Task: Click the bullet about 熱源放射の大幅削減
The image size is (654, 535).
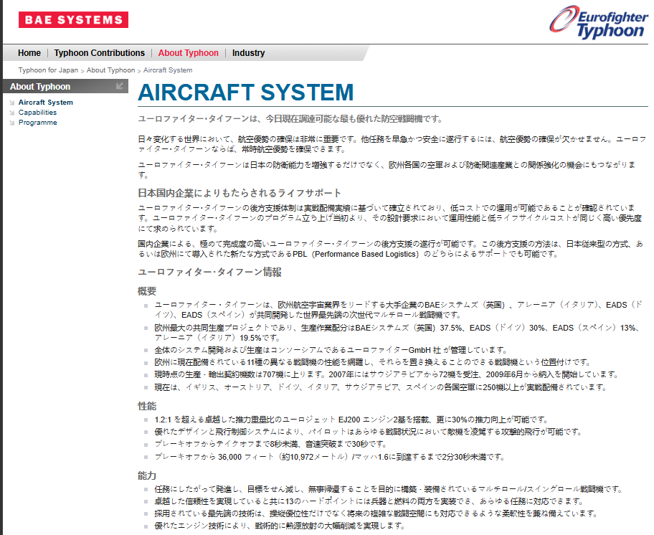Action: 280,526
